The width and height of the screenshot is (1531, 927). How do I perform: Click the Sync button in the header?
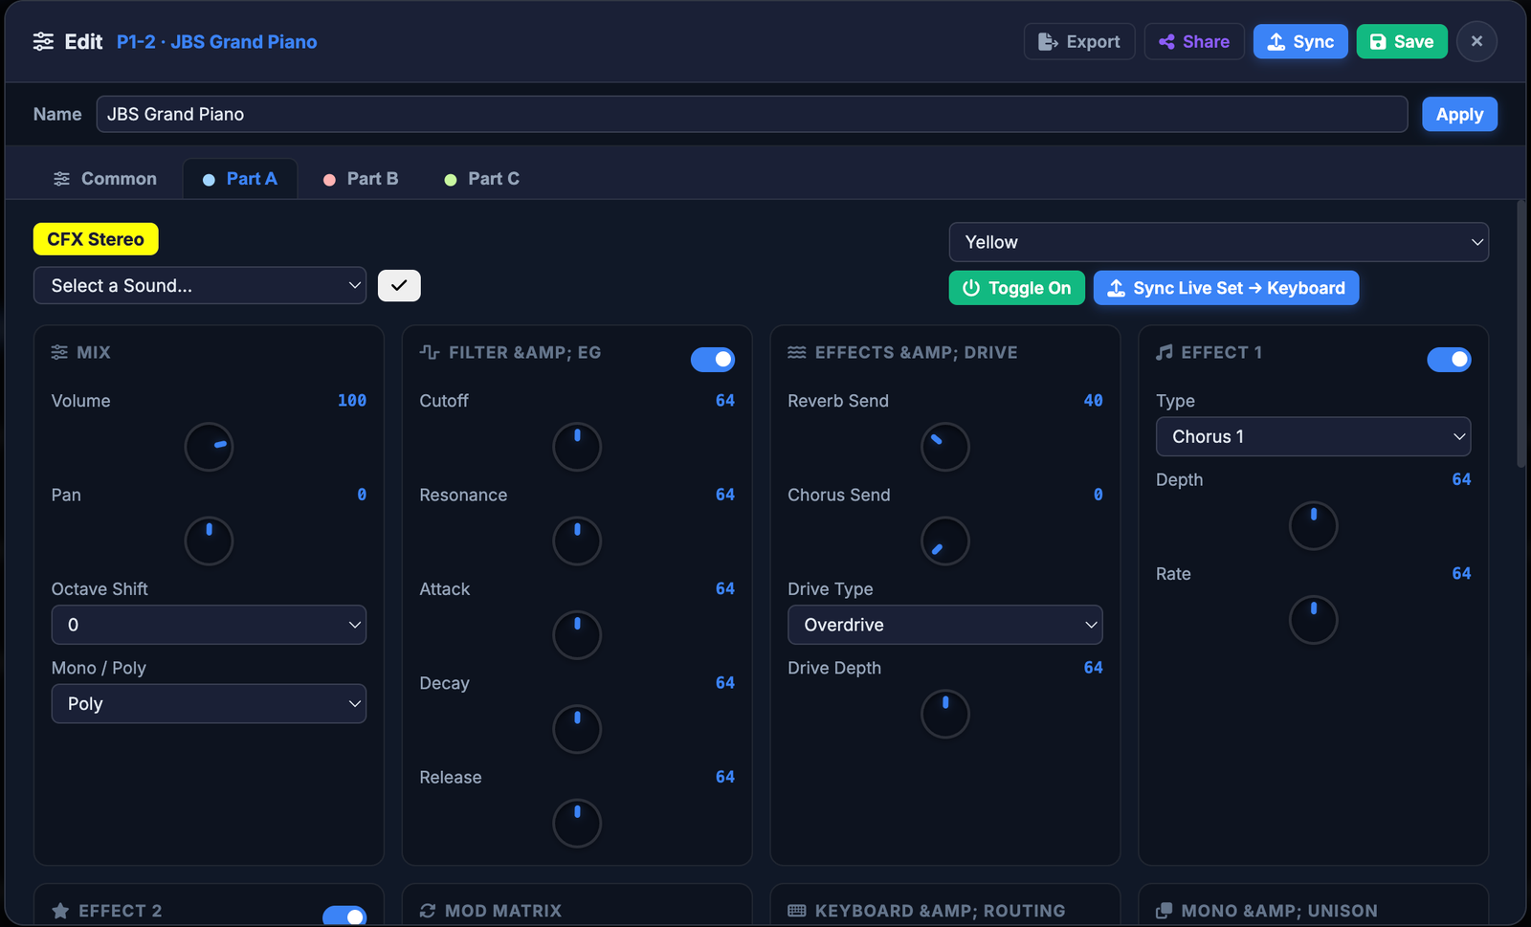click(x=1300, y=41)
